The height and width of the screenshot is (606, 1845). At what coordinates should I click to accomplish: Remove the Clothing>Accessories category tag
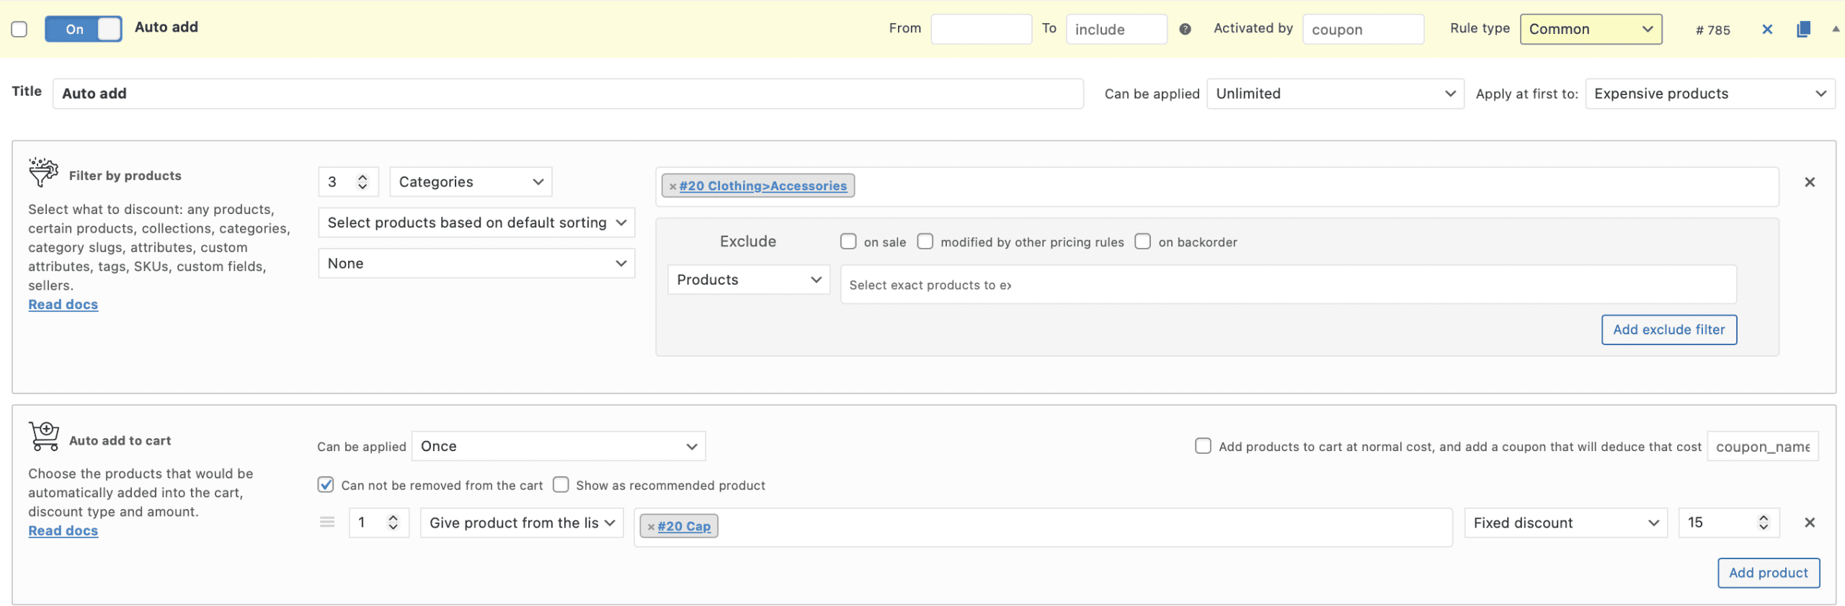(672, 187)
